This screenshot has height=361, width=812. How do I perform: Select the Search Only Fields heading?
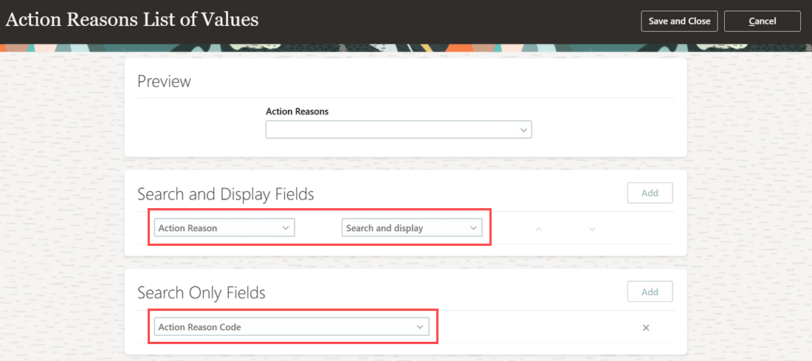point(202,293)
